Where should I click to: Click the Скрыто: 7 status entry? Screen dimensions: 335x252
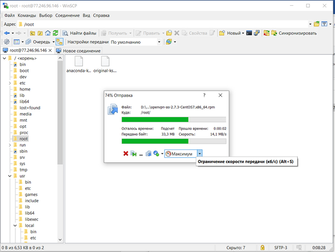coord(235,248)
